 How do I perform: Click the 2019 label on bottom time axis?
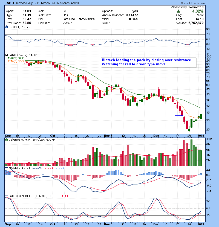pos(201,224)
